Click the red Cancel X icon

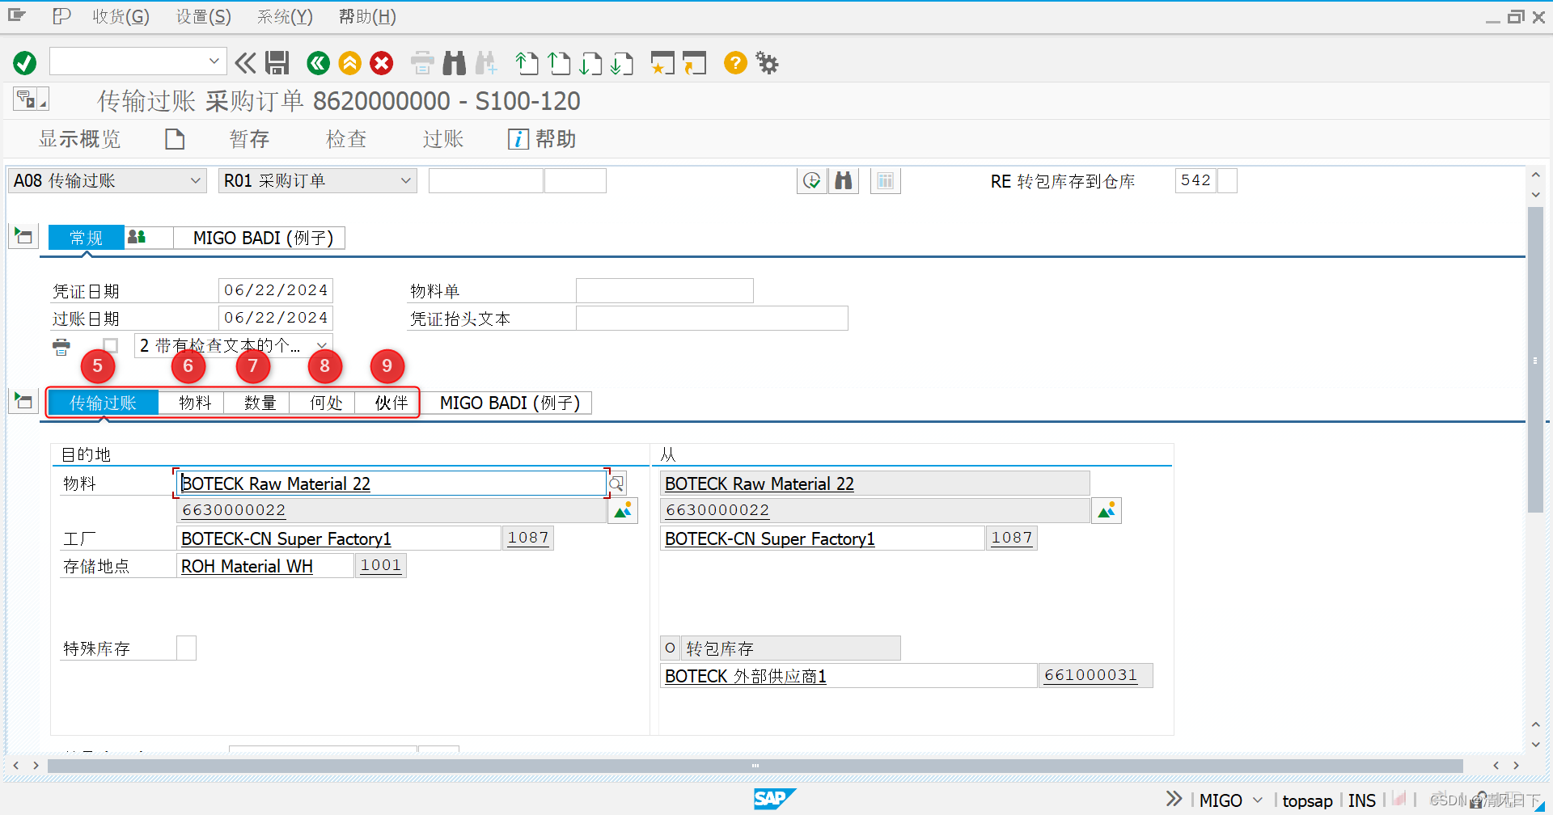(x=382, y=63)
